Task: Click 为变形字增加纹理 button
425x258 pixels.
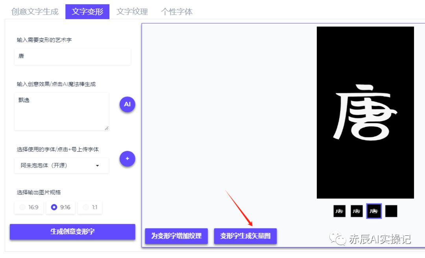Action: pyautogui.click(x=176, y=236)
